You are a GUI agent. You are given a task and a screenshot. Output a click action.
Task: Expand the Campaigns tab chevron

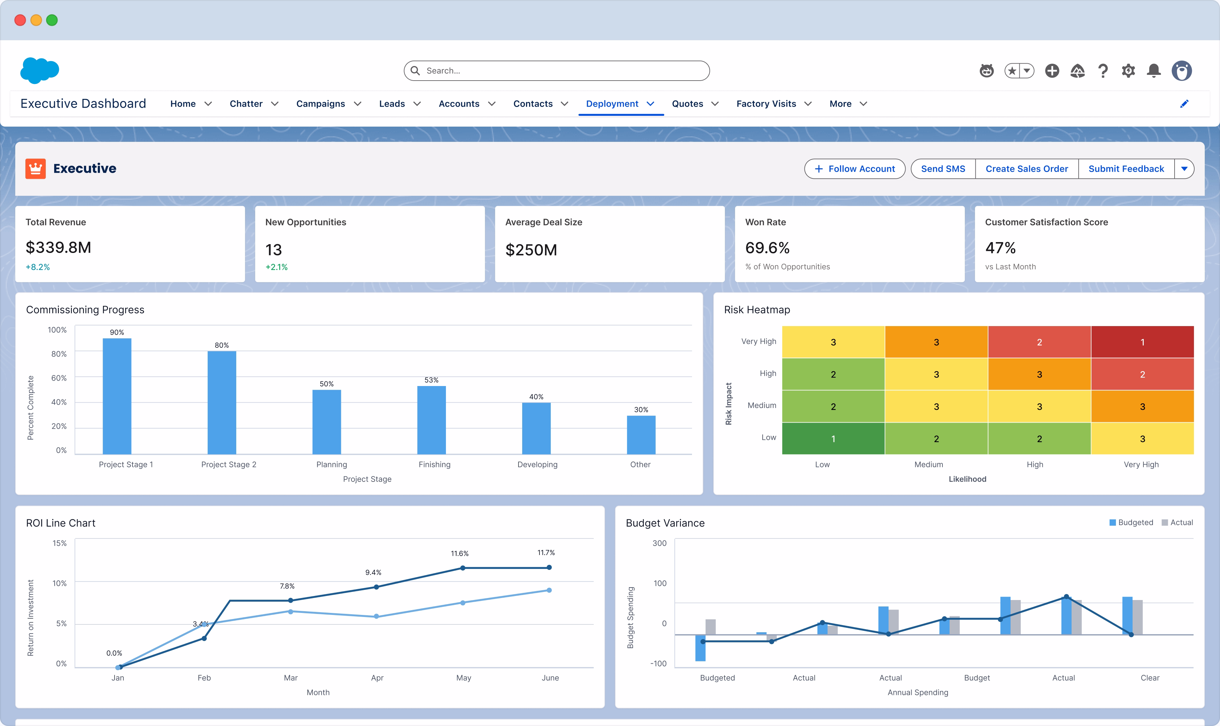point(358,104)
